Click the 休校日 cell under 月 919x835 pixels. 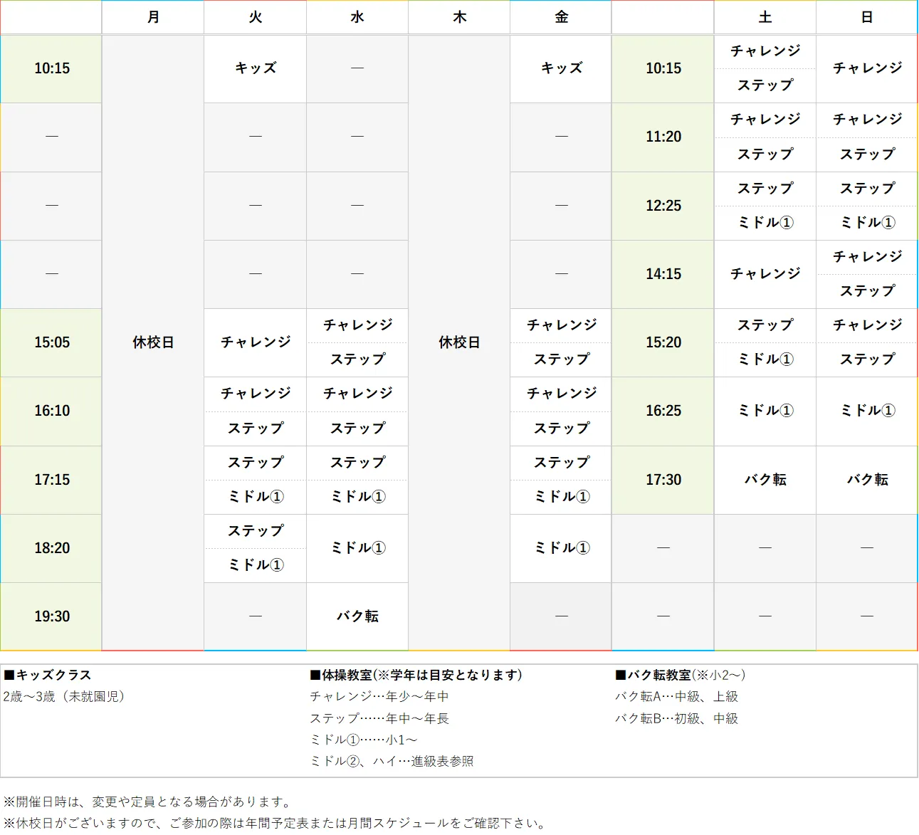pyautogui.click(x=152, y=342)
